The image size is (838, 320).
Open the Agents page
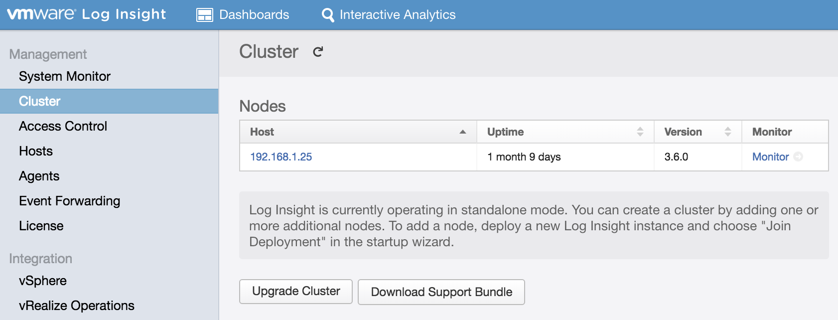tap(39, 176)
